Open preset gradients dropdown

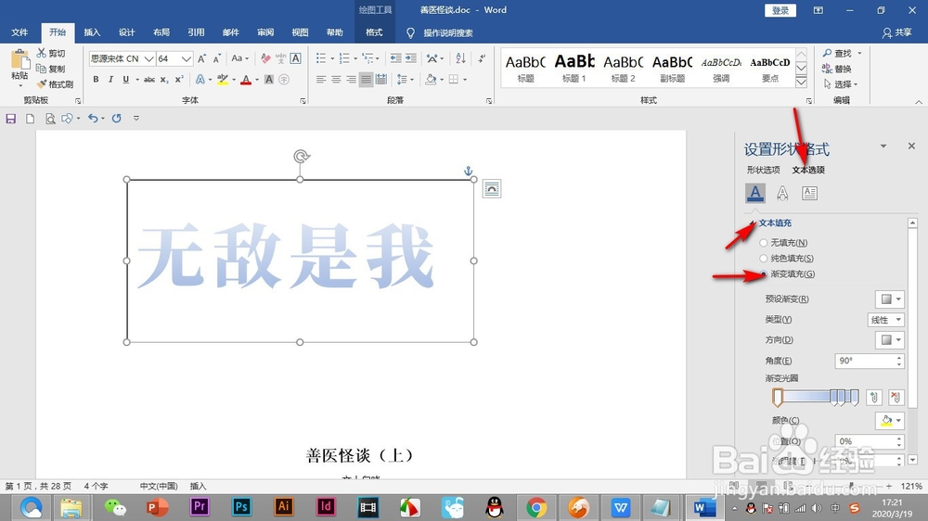coord(890,299)
